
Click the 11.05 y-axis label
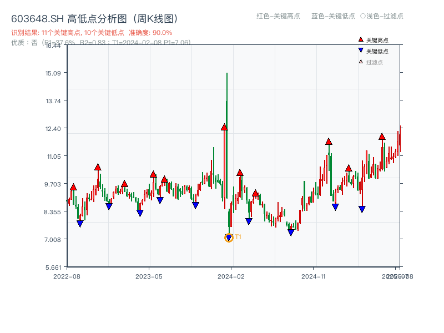(x=53, y=157)
